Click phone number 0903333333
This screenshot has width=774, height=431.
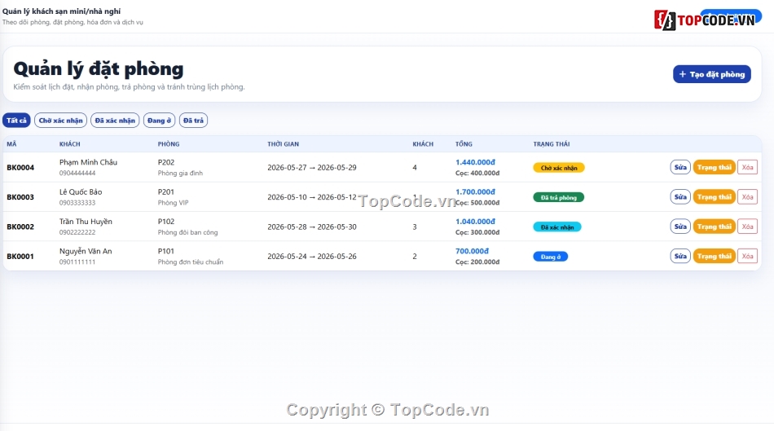click(77, 202)
